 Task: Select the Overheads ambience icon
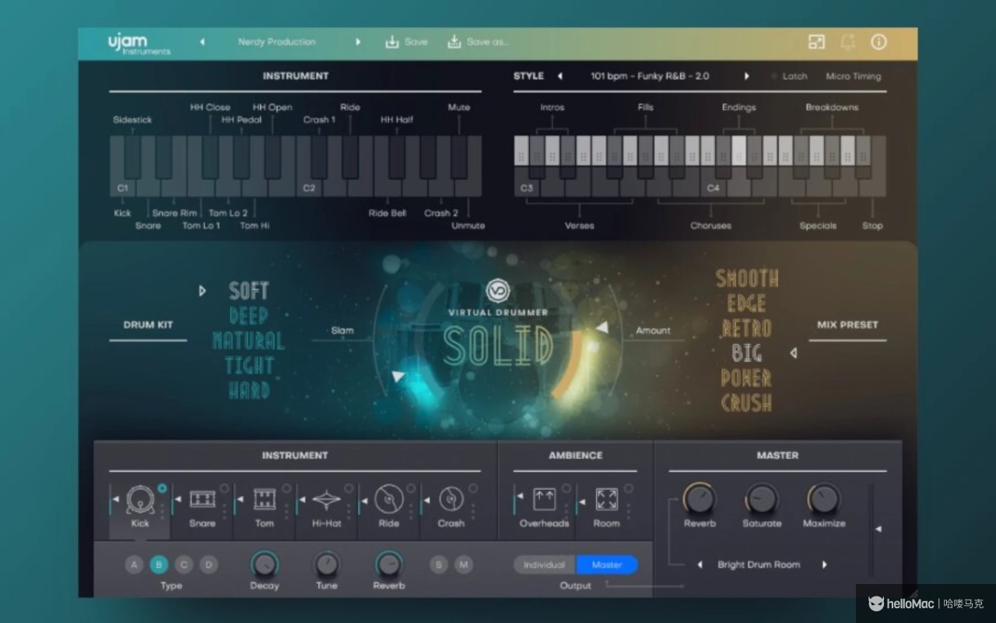pyautogui.click(x=545, y=499)
